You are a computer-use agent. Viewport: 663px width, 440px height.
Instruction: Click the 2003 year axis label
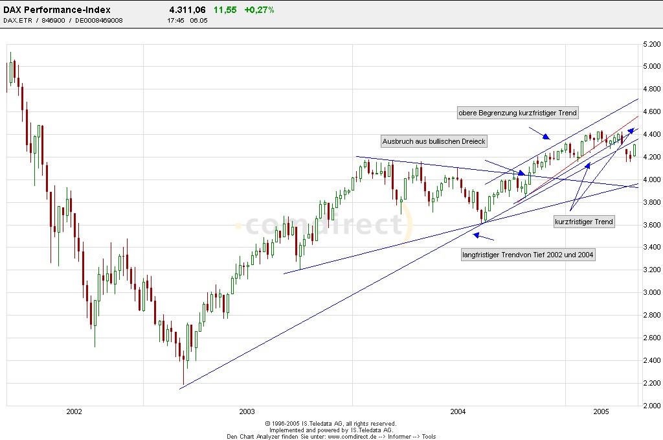(x=247, y=411)
